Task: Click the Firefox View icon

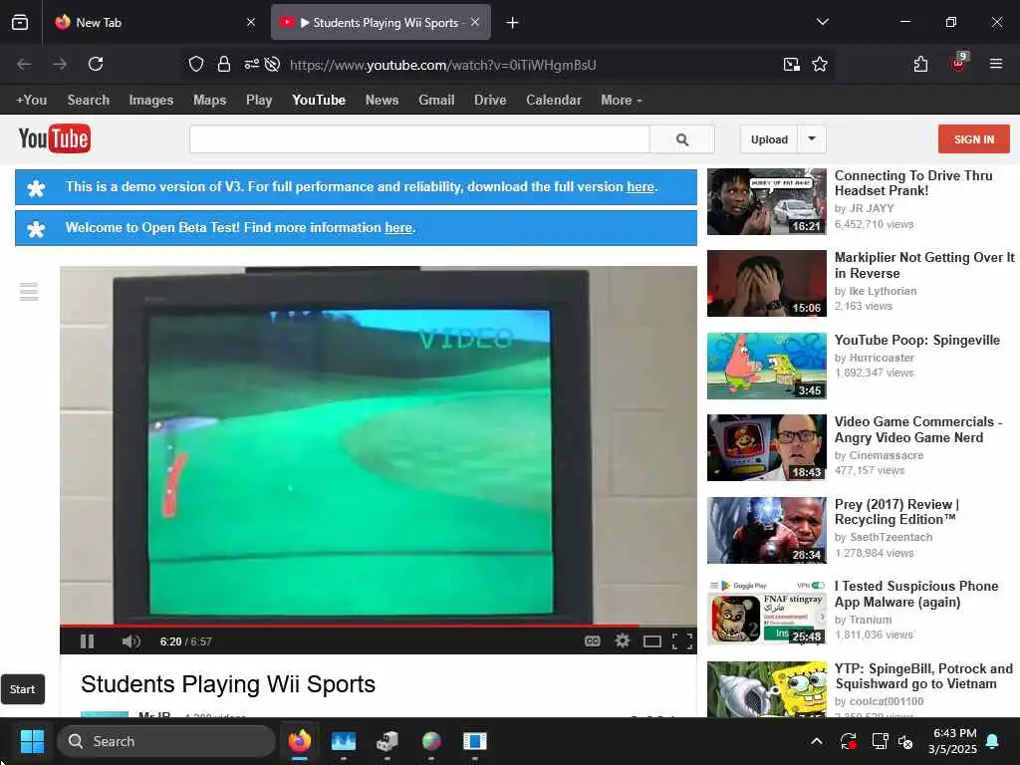Action: pyautogui.click(x=20, y=23)
